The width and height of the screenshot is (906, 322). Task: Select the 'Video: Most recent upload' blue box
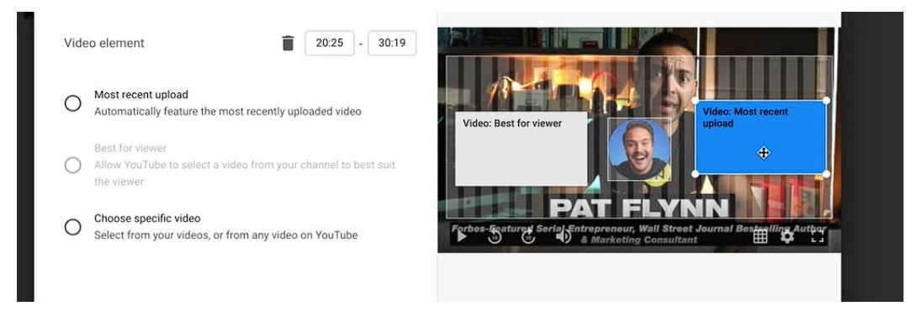(760, 137)
